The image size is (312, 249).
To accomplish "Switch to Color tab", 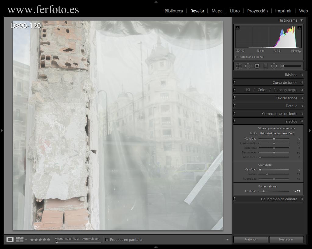I will coord(262,90).
